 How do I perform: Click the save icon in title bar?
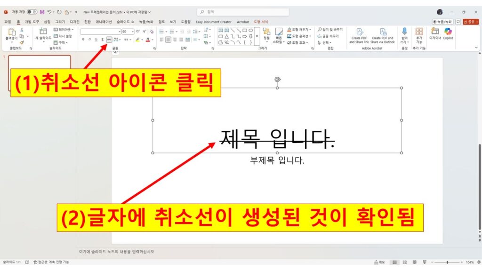point(42,12)
